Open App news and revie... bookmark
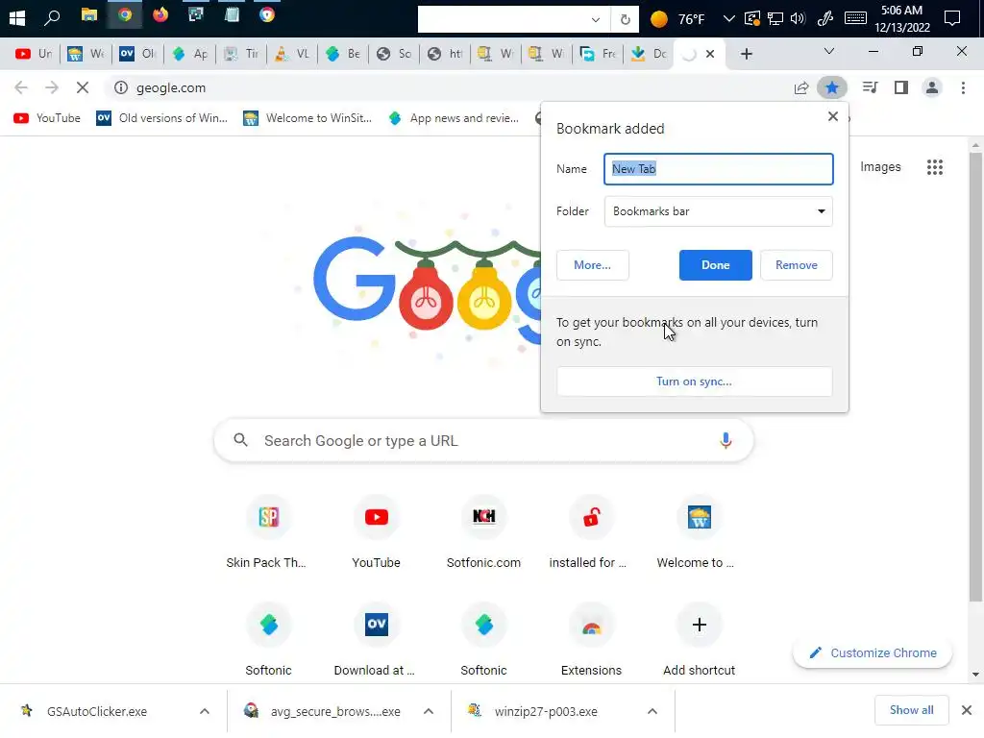984x738 pixels. tap(454, 118)
